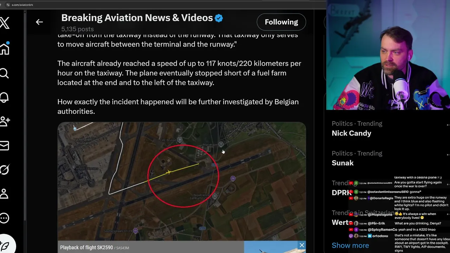Click the feather Post compose button
The image size is (450, 253).
(5, 246)
